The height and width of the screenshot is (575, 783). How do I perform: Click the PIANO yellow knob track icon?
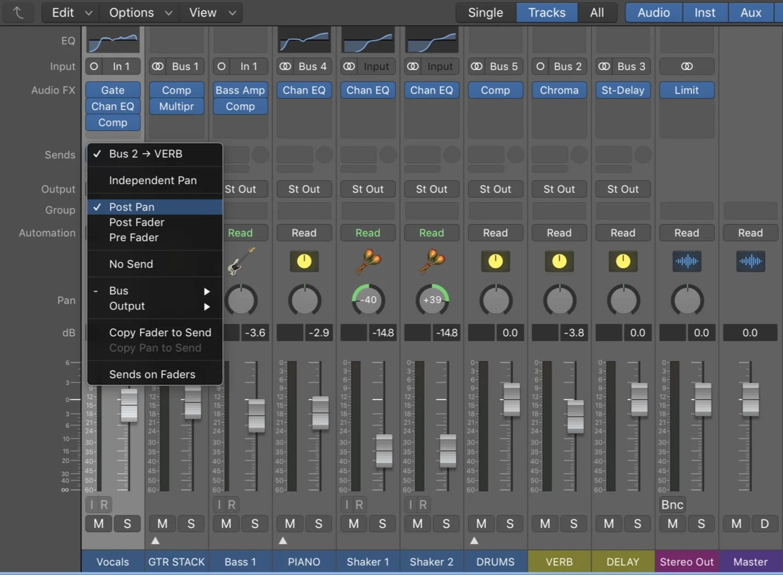coord(304,261)
